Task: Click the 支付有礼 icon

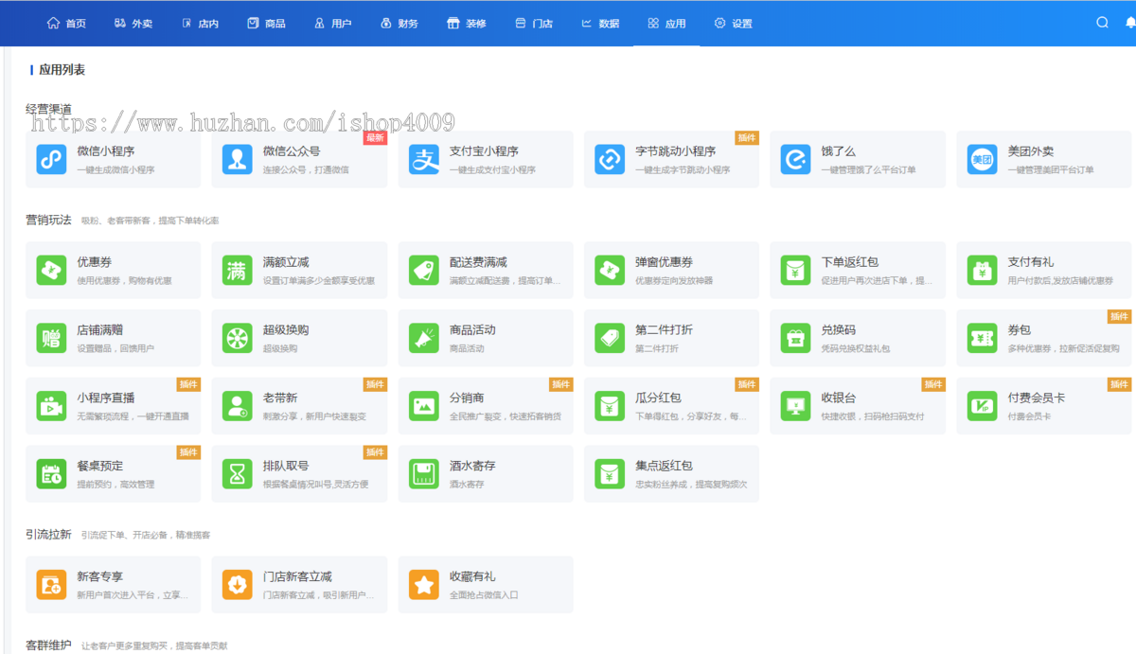Action: (983, 271)
